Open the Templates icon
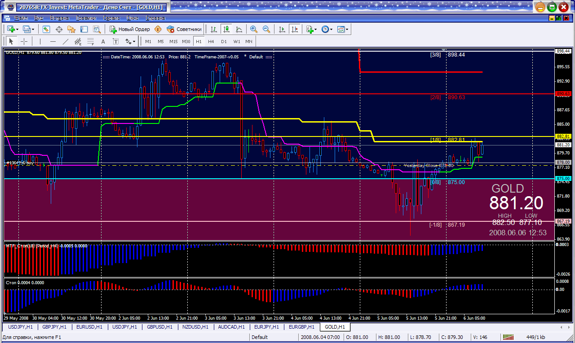 point(341,29)
